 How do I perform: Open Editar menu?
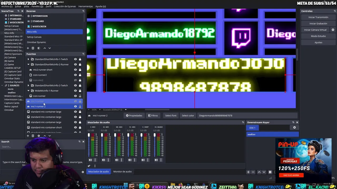[x=18, y=6]
